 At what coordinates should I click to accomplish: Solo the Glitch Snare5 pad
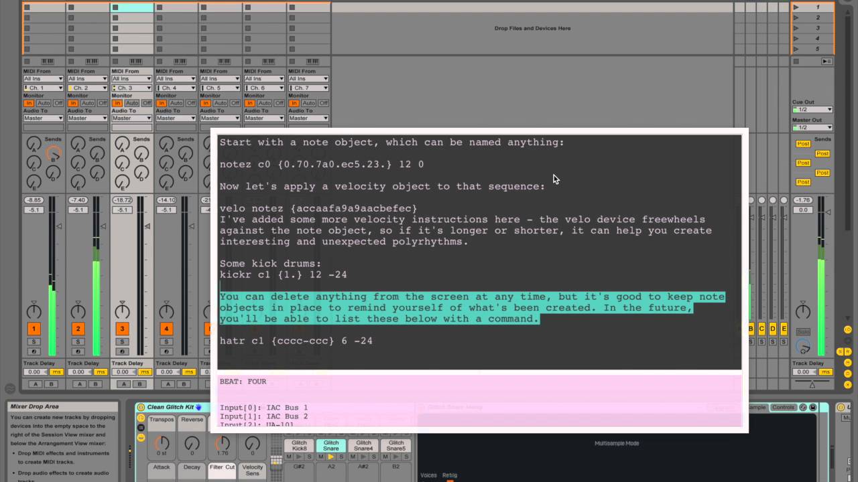[x=407, y=457]
